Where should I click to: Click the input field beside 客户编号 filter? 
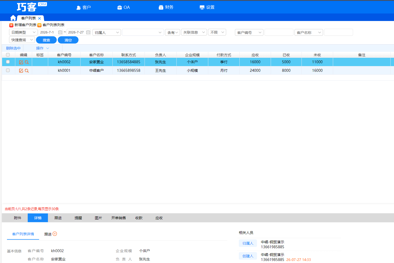tap(279, 32)
